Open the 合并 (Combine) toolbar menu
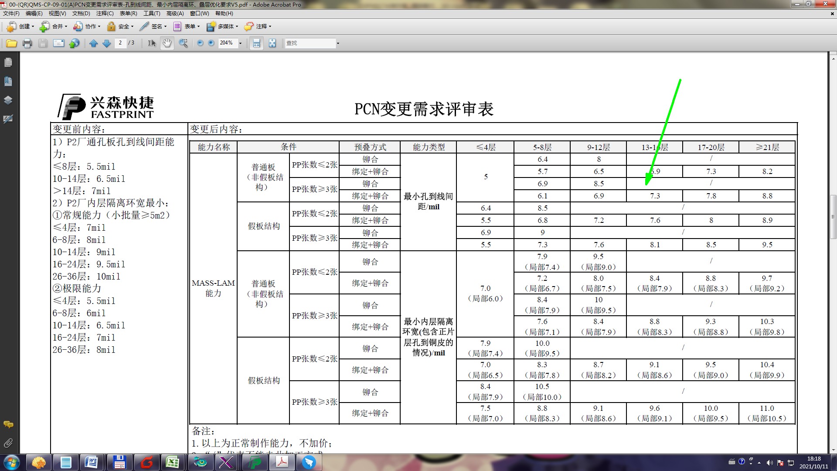Screen dimensions: 837x471 (53, 27)
